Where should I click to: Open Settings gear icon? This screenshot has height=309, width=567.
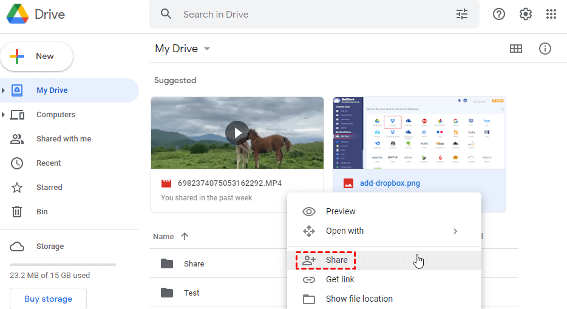pyautogui.click(x=526, y=15)
